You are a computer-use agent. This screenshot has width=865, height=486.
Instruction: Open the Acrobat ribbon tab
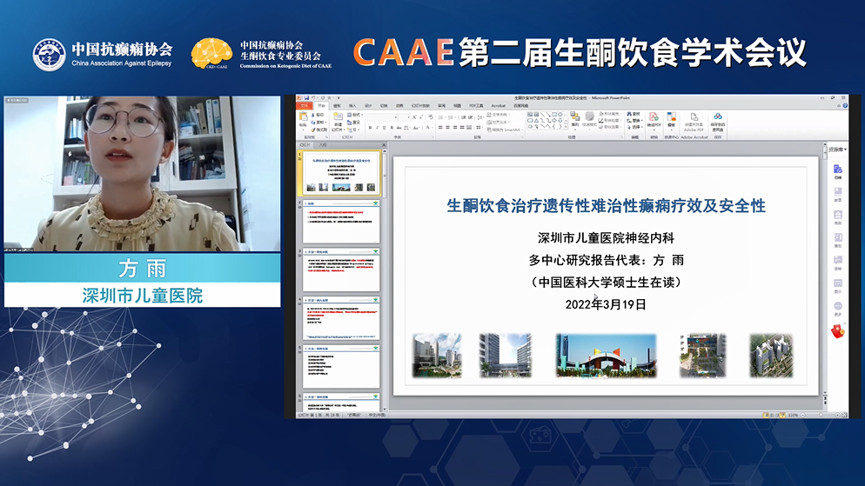coord(498,106)
